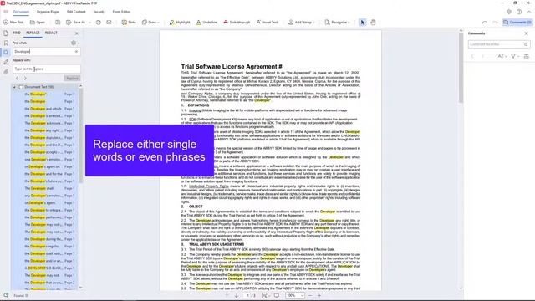Click the Undo arrow
The height and width of the screenshot is (301, 535).
484,23
